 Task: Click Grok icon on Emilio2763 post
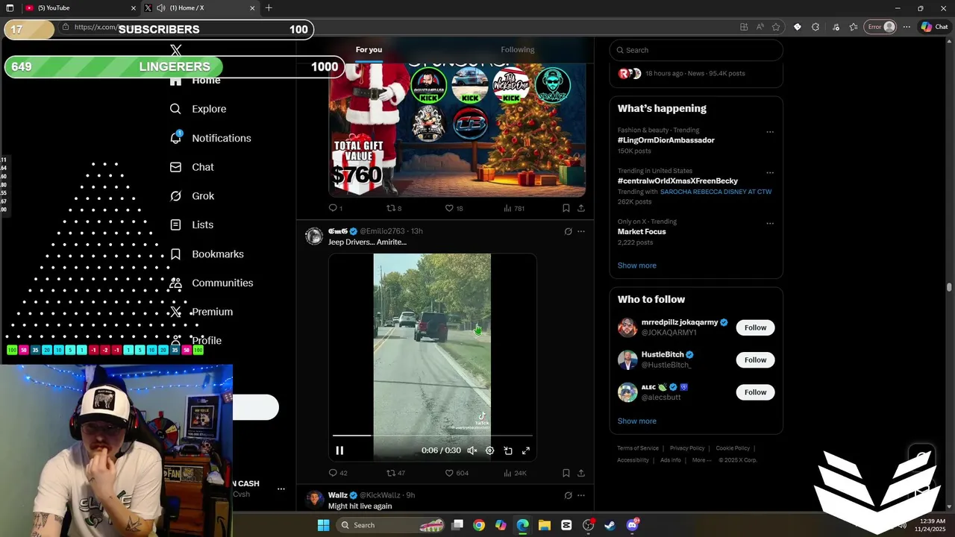[x=568, y=231]
